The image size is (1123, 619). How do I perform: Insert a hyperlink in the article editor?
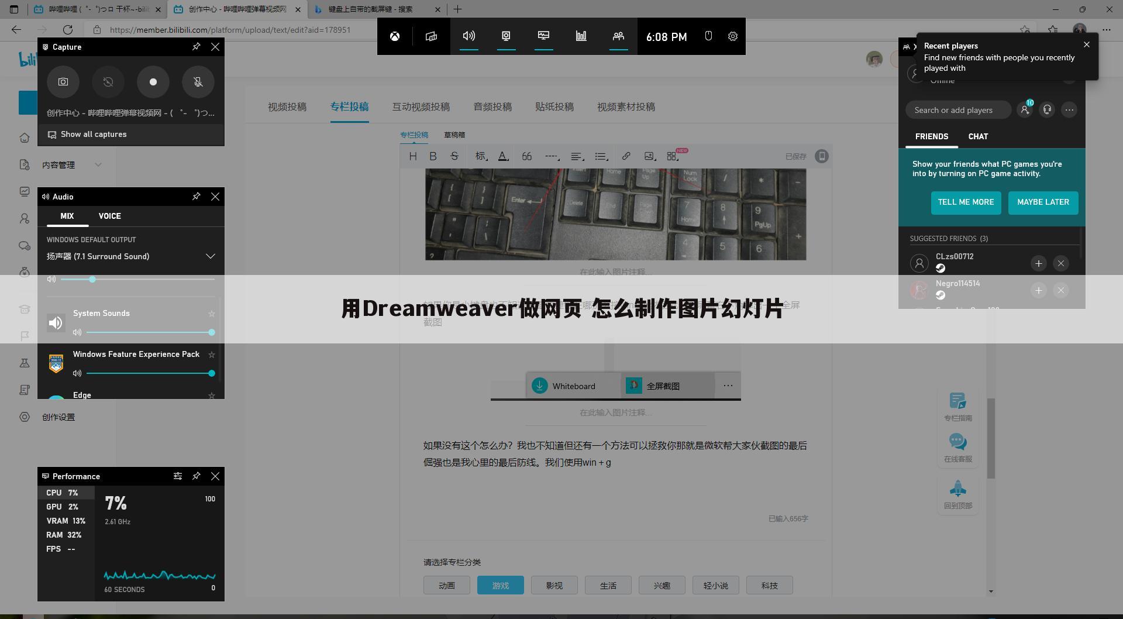tap(626, 156)
